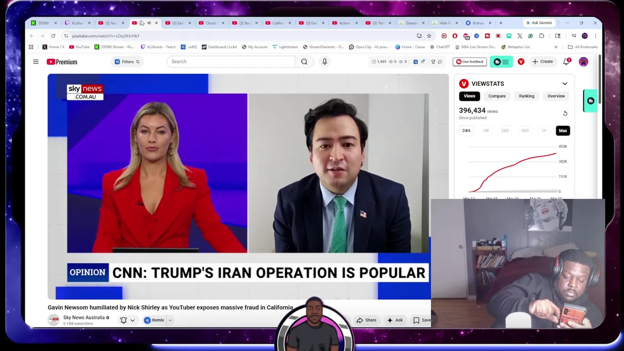Image resolution: width=624 pixels, height=351 pixels.
Task: Click the install/cast icon in address bar
Action: (419, 36)
